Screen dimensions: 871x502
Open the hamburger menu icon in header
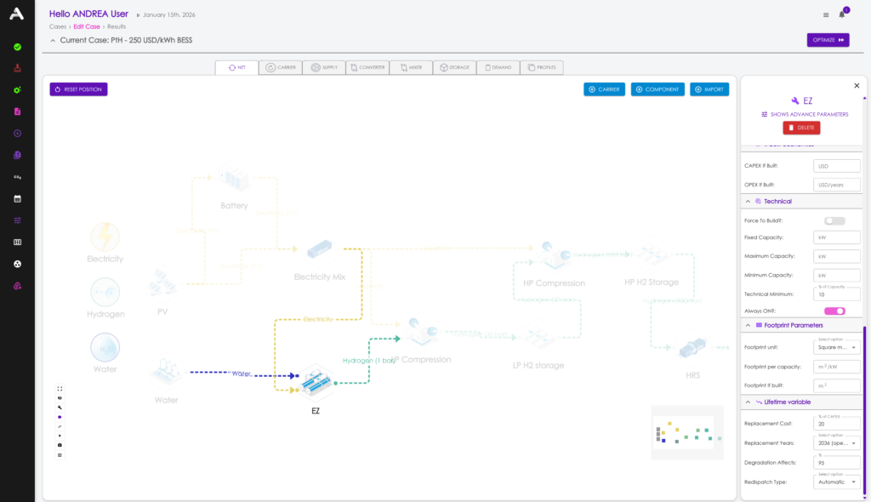tap(826, 14)
